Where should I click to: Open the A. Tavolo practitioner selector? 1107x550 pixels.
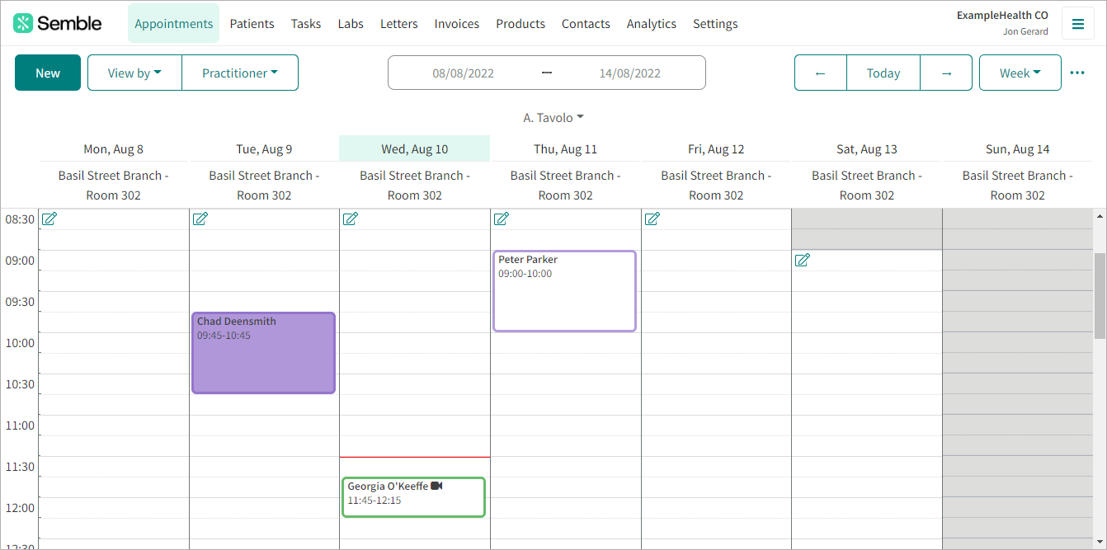click(x=553, y=117)
